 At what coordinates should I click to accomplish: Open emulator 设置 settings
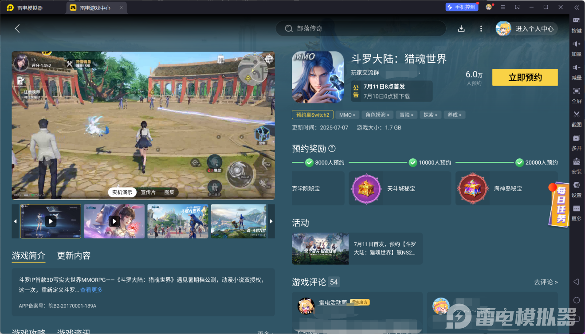point(577,190)
